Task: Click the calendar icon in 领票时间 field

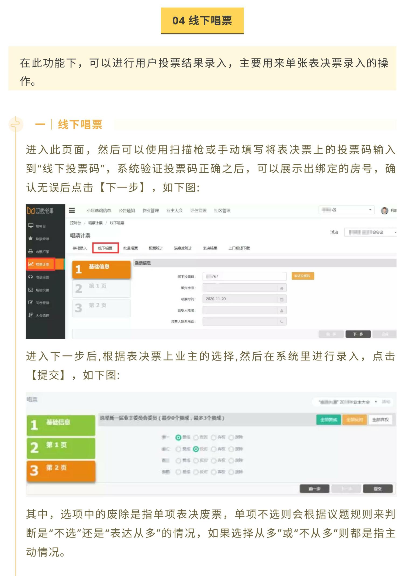Action: point(282,299)
